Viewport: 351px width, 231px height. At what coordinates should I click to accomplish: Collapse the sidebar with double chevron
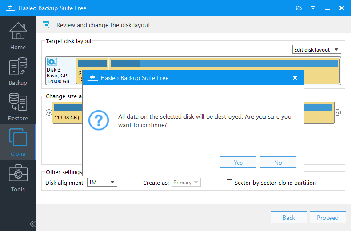pos(32,223)
